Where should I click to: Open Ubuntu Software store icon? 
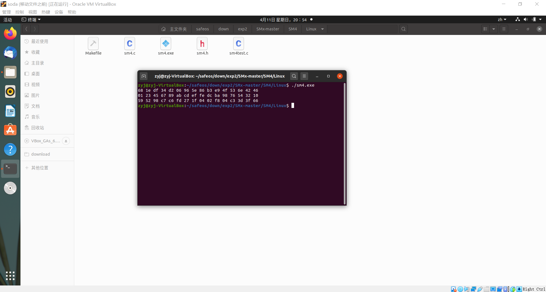10,130
